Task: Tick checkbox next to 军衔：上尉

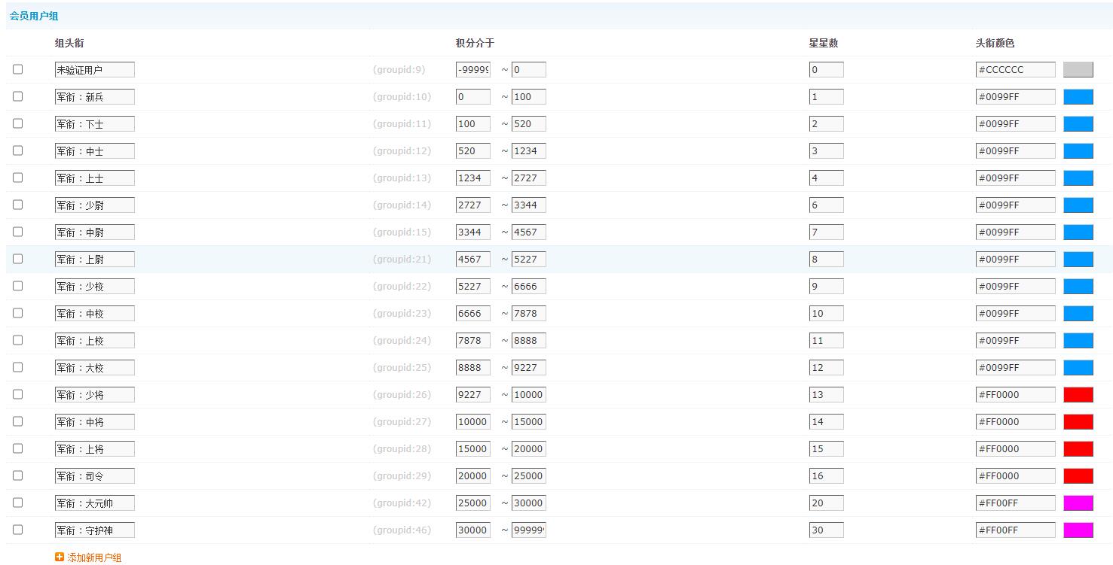Action: pos(18,259)
